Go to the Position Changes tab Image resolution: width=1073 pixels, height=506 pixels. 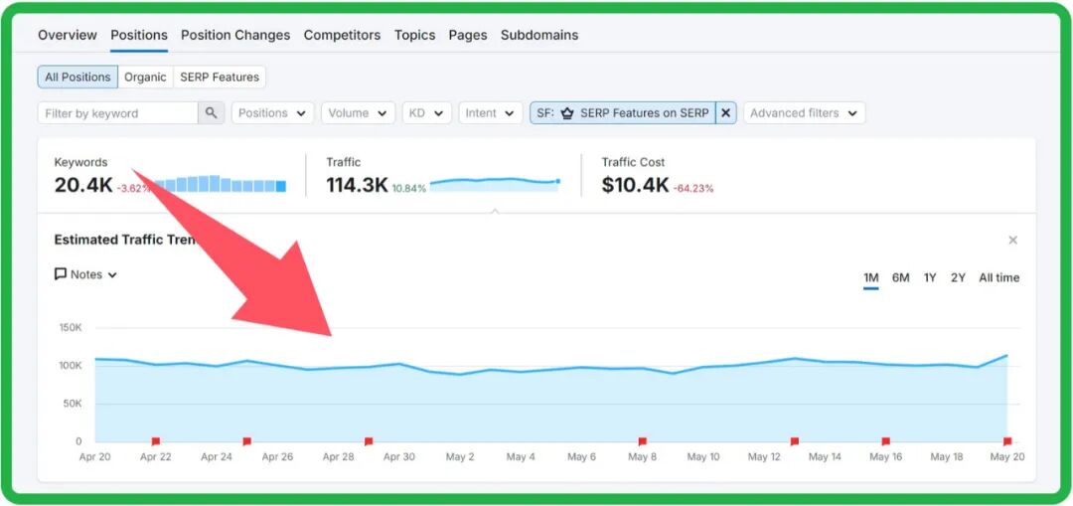click(235, 35)
